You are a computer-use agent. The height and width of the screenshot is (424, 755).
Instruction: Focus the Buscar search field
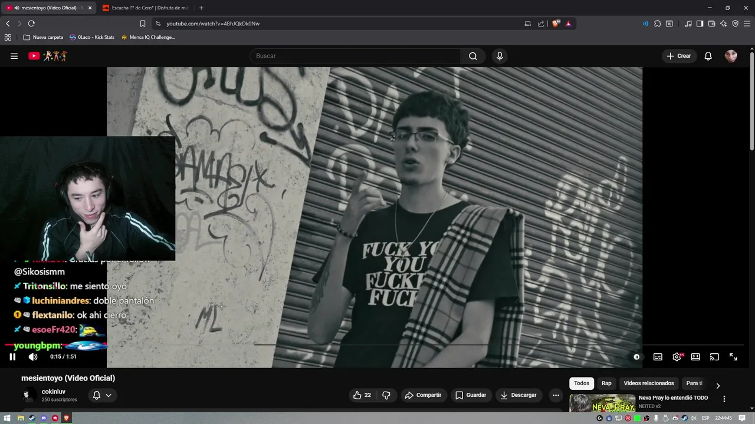[x=356, y=56]
